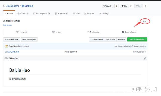161x96 pixels.
Task: Click the CloudSister avatar in commit row
Action: [6, 46]
